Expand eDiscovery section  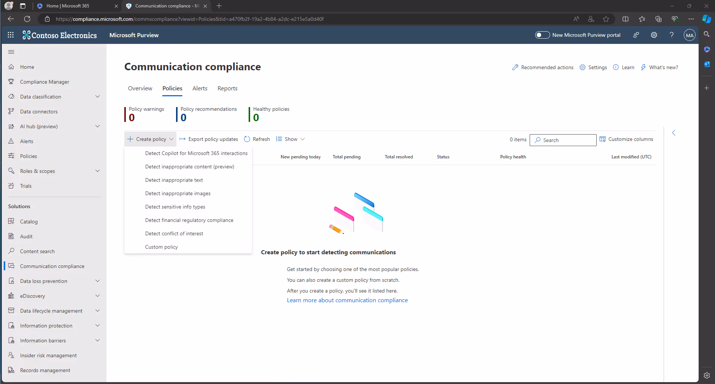tap(98, 296)
